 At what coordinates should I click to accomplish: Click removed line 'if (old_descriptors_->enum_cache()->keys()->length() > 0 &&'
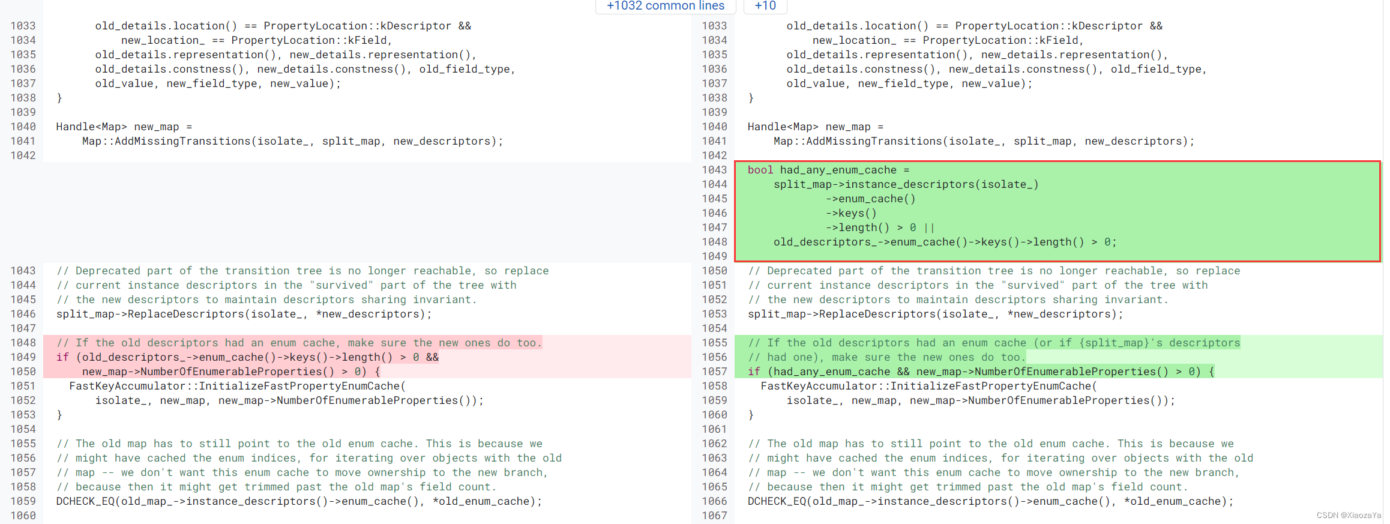click(x=247, y=357)
